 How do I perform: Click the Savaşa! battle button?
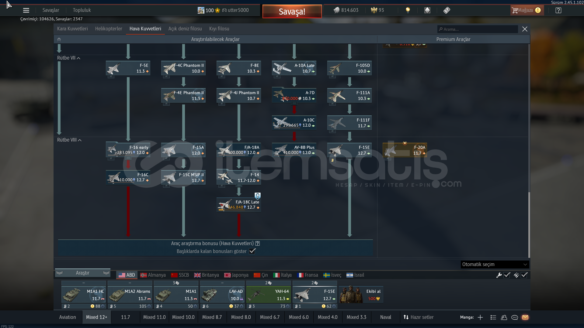[x=292, y=12]
